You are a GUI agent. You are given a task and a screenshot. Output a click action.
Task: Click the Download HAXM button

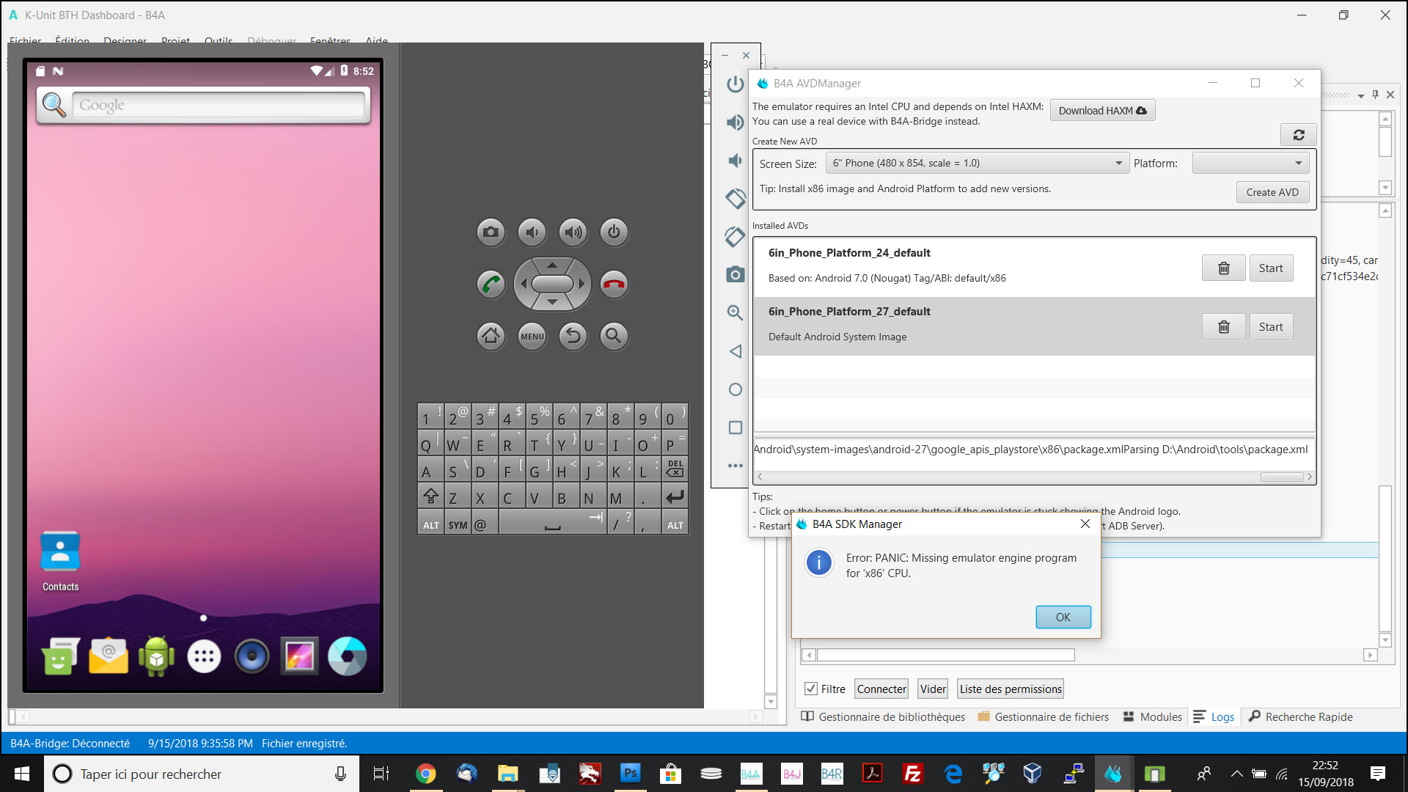pos(1102,111)
